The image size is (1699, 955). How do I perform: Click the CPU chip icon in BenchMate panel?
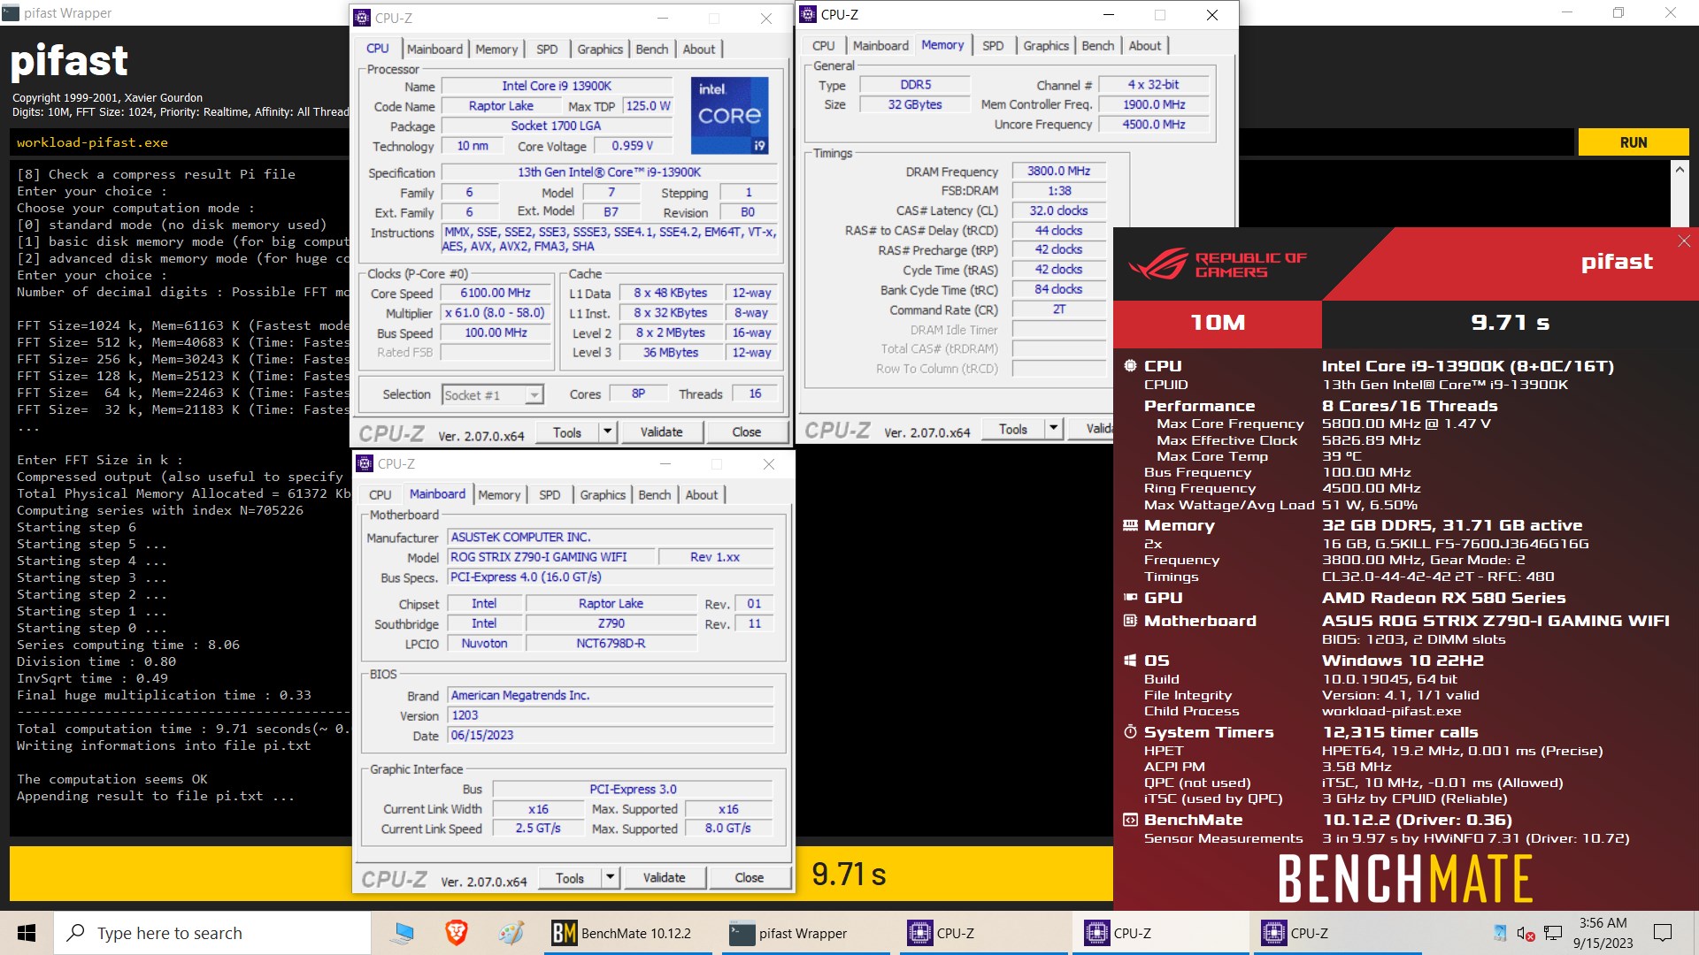tap(1130, 366)
